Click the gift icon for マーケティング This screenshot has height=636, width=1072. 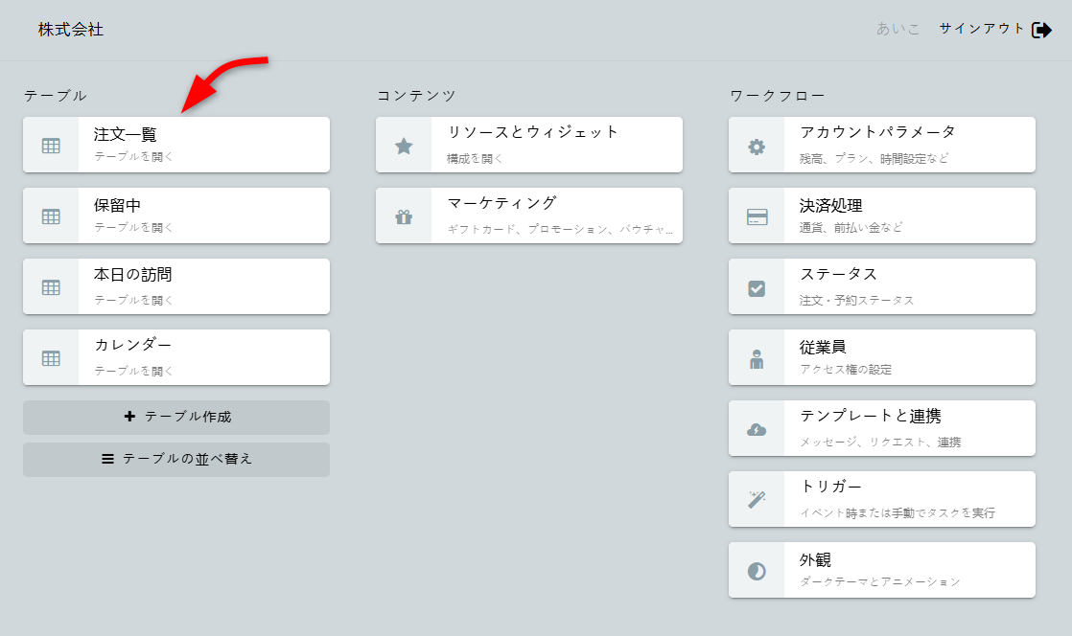coord(404,216)
